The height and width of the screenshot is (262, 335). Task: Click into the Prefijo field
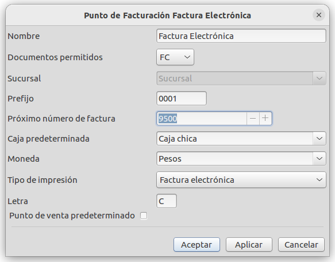click(182, 99)
